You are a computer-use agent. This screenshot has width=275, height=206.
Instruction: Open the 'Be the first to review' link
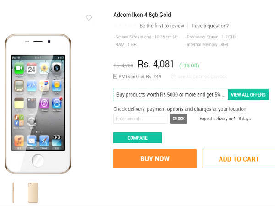click(162, 26)
